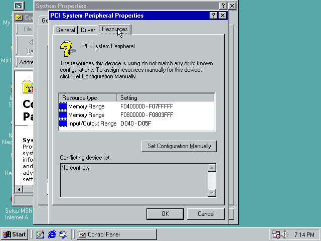
Task: Open the Driver tab
Action: (x=88, y=30)
